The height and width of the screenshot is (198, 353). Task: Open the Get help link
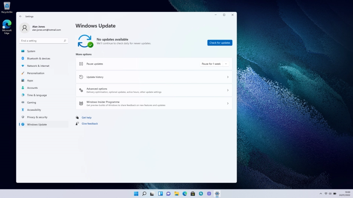click(86, 117)
